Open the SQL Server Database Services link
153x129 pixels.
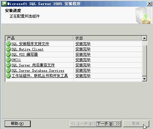[38, 70]
